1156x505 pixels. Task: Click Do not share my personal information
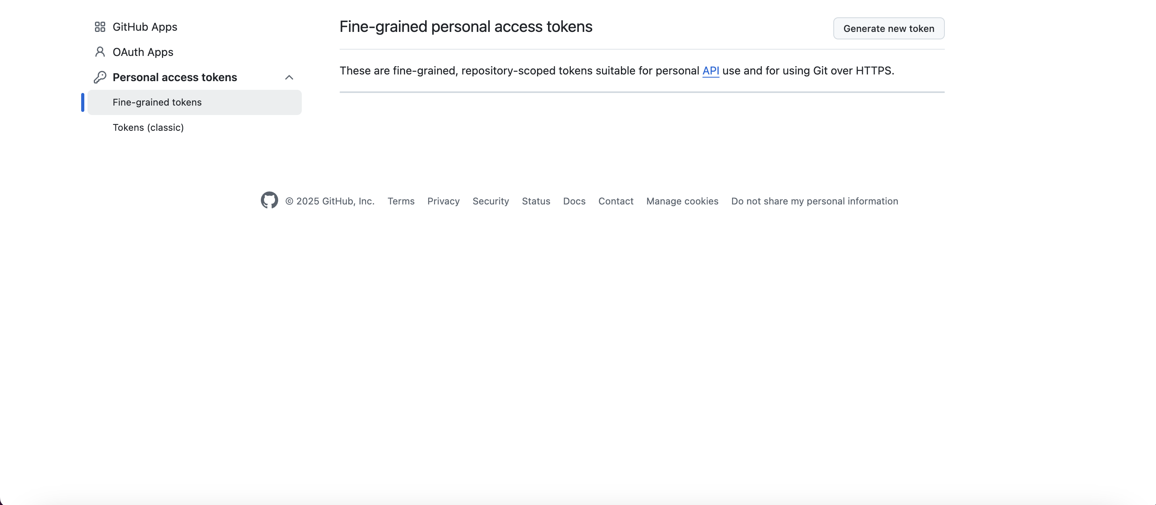coord(814,201)
